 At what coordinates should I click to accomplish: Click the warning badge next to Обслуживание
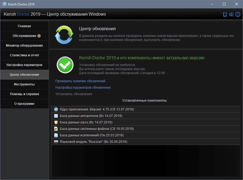tap(39, 36)
